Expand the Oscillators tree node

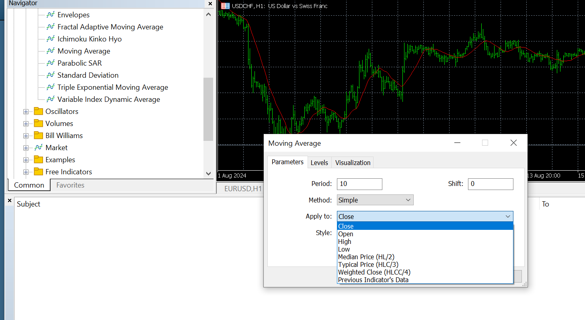click(26, 112)
